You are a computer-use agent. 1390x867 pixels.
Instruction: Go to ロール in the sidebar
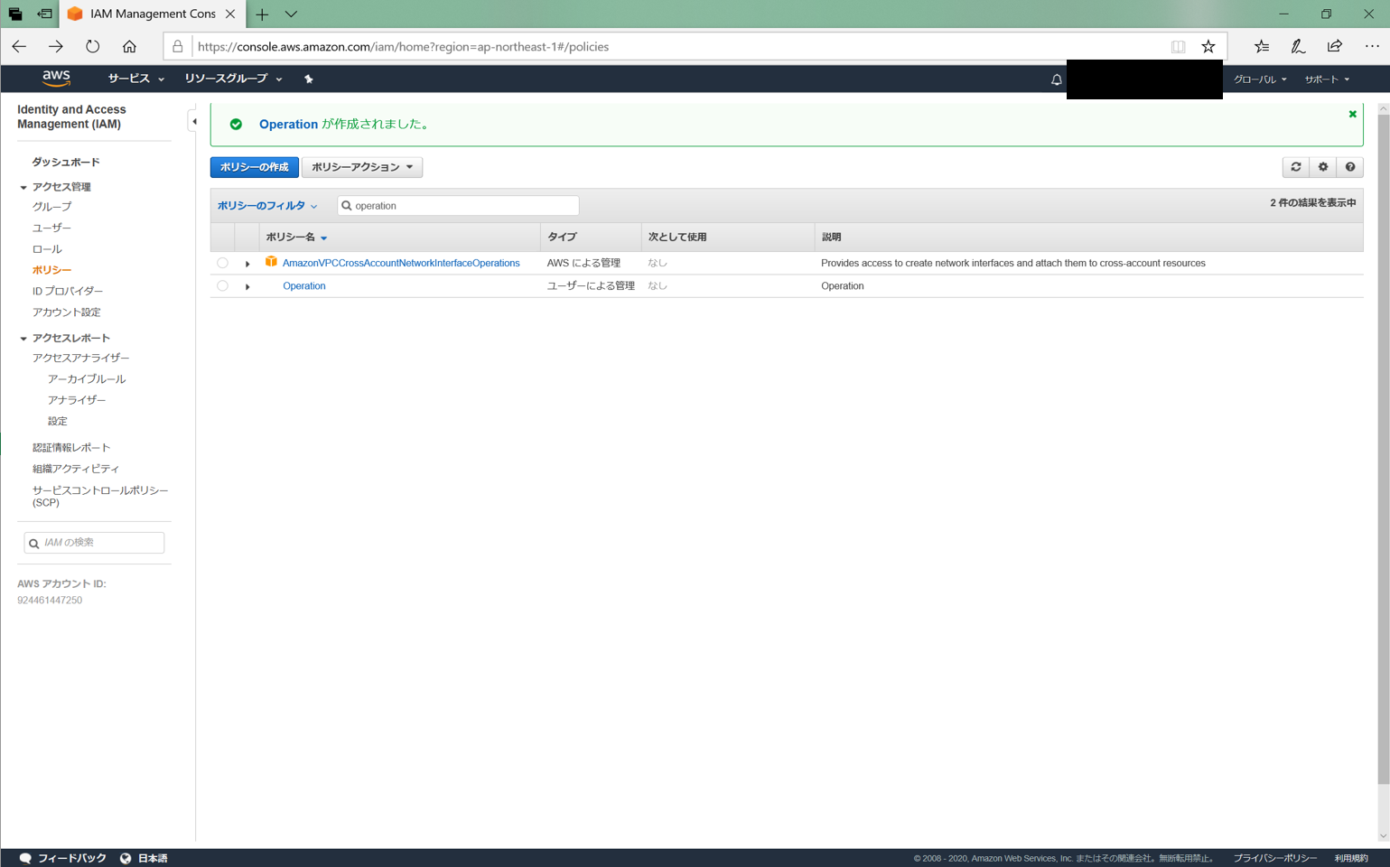(x=47, y=249)
